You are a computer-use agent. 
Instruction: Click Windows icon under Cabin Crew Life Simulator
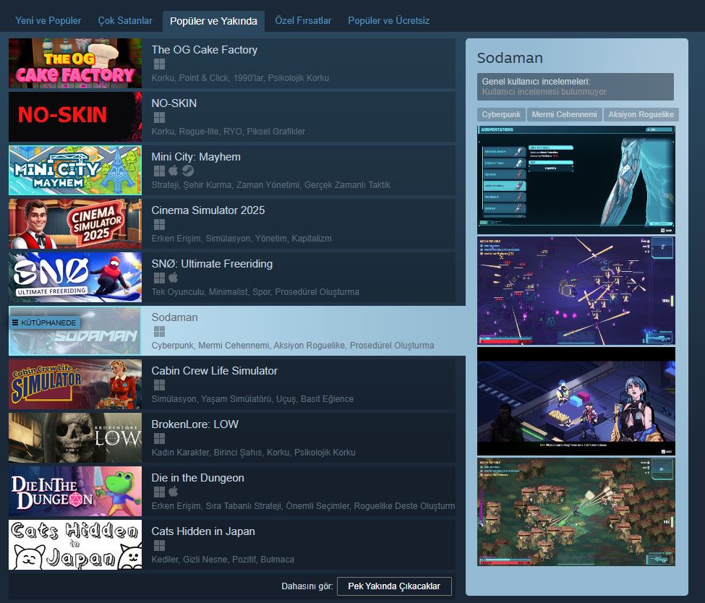pos(159,385)
